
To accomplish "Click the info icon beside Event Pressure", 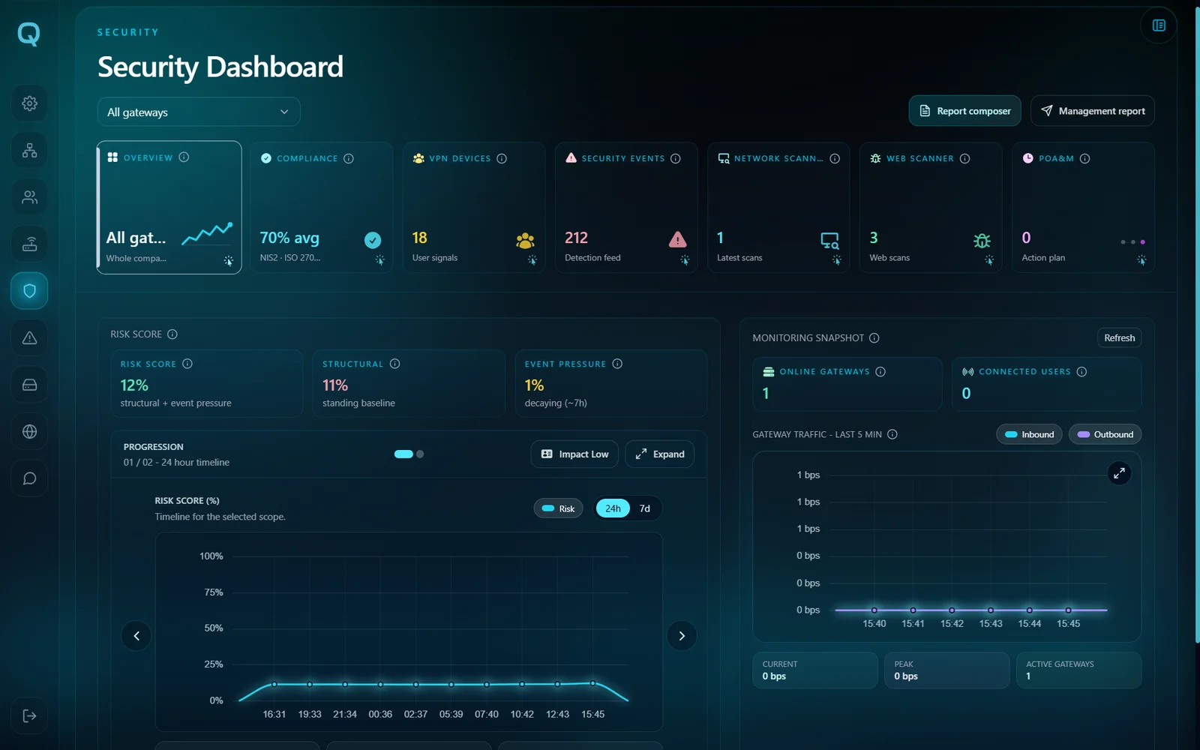I will [x=617, y=364].
